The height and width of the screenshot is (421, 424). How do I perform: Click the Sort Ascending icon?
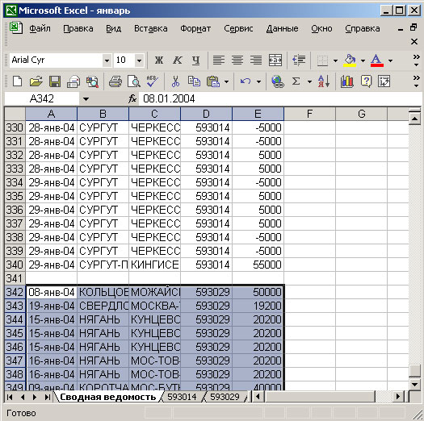(323, 81)
